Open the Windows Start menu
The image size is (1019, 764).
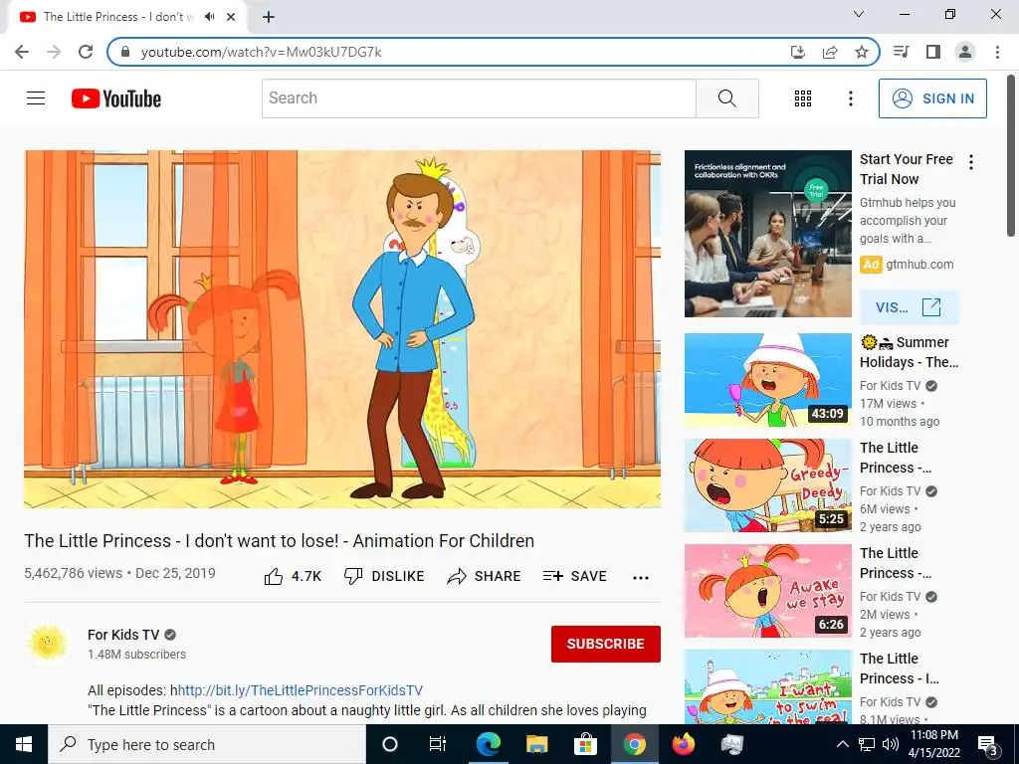click(24, 744)
